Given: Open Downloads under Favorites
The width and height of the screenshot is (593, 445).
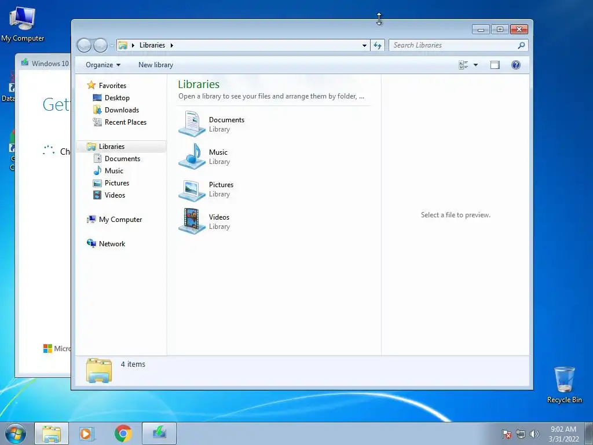Looking at the screenshot, I should pos(116,110).
